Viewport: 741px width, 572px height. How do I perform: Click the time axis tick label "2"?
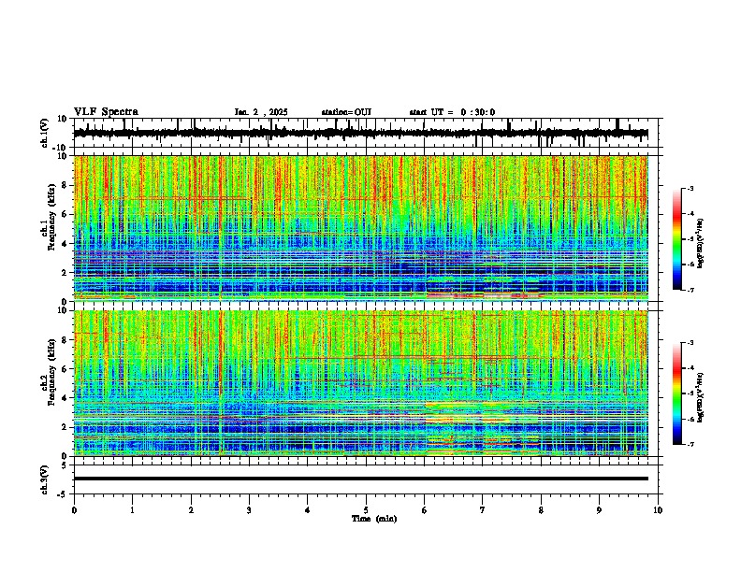click(x=191, y=510)
